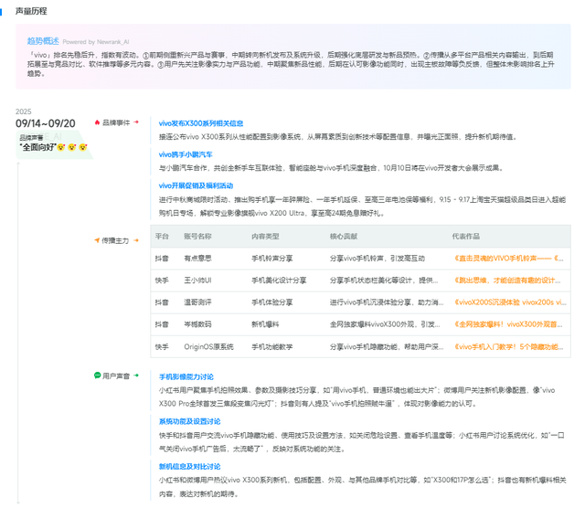Click the year label 2025
Viewport: 585px width, 508px height.
23,111
